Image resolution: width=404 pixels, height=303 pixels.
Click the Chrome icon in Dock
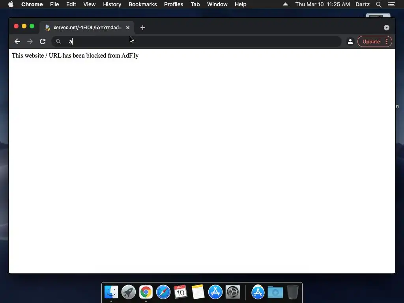pos(146,292)
